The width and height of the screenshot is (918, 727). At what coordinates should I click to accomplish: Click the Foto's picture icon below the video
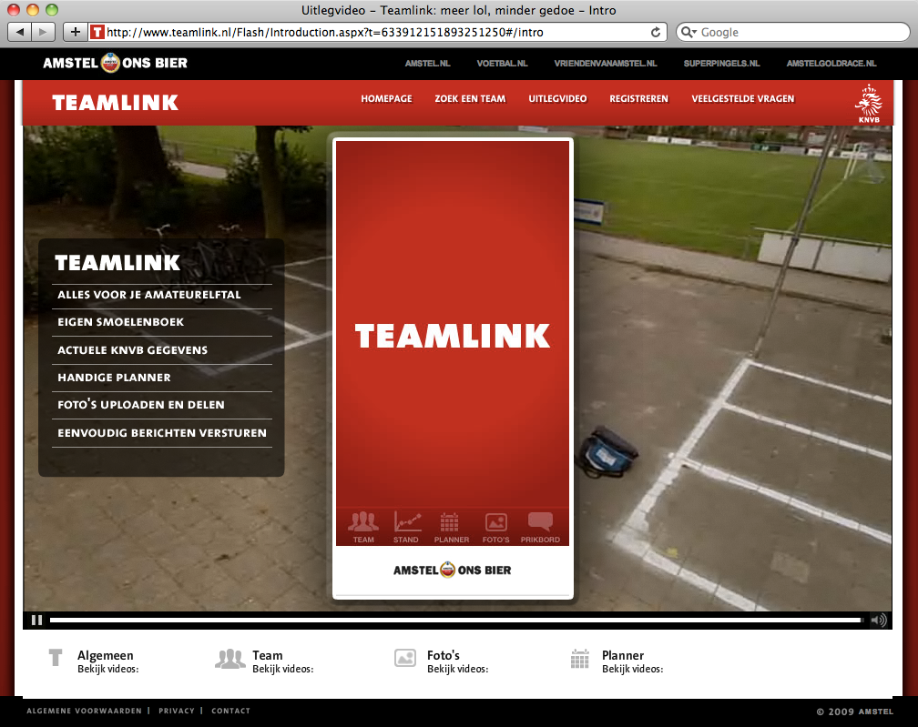[405, 658]
